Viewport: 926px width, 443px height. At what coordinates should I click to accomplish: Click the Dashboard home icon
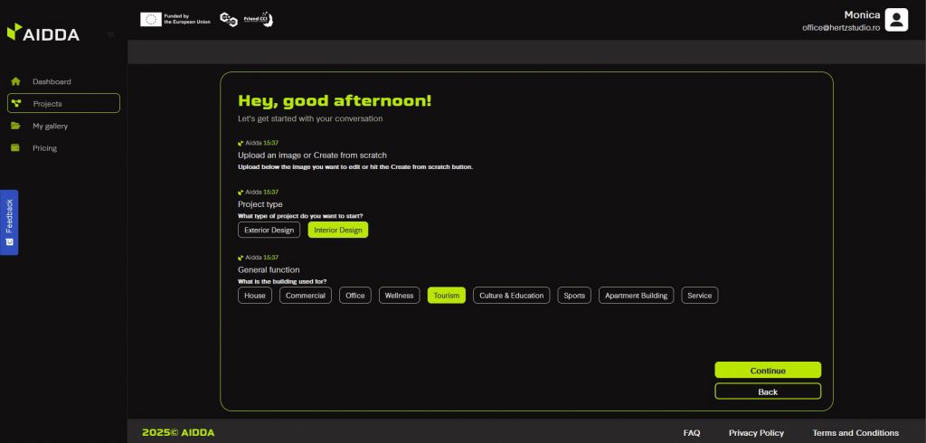[x=15, y=81]
